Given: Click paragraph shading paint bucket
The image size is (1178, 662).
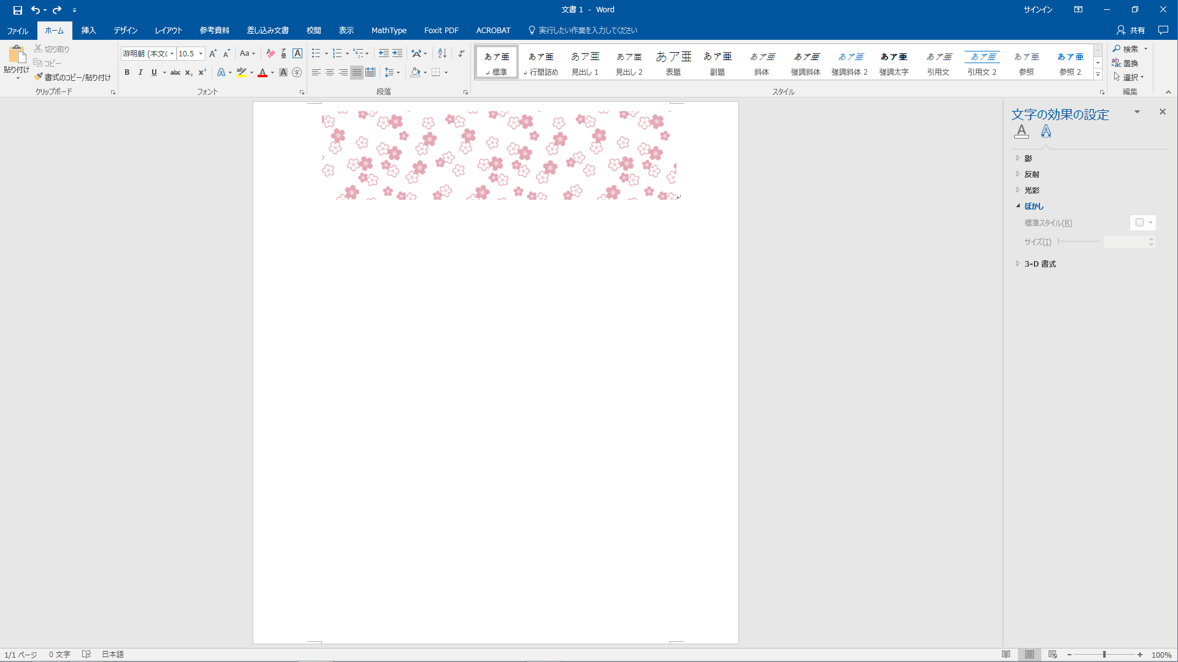Looking at the screenshot, I should coord(415,72).
